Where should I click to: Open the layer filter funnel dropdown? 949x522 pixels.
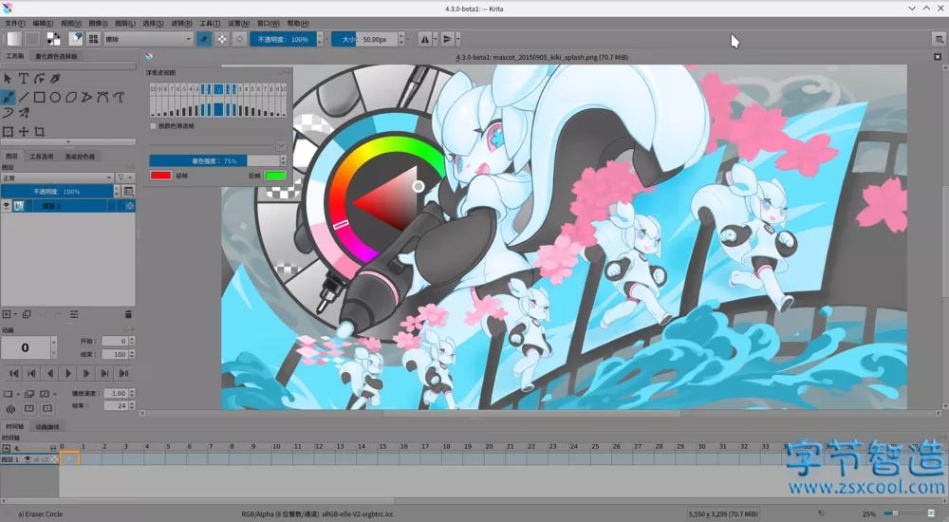pos(123,177)
